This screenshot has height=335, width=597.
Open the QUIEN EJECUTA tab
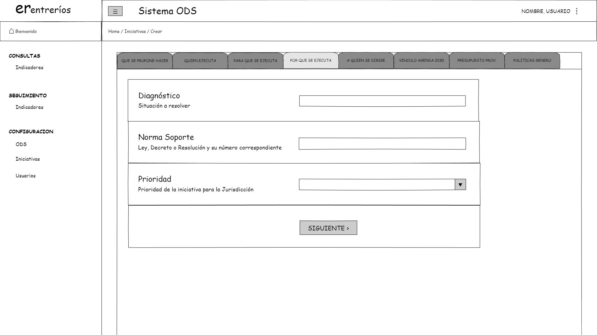pyautogui.click(x=200, y=61)
